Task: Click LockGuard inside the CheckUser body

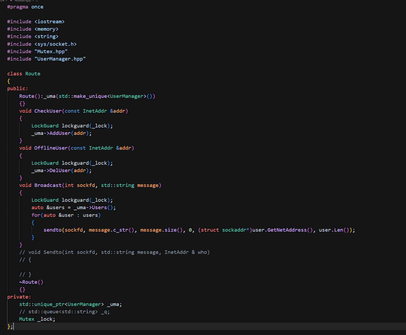Action: pyautogui.click(x=45, y=126)
